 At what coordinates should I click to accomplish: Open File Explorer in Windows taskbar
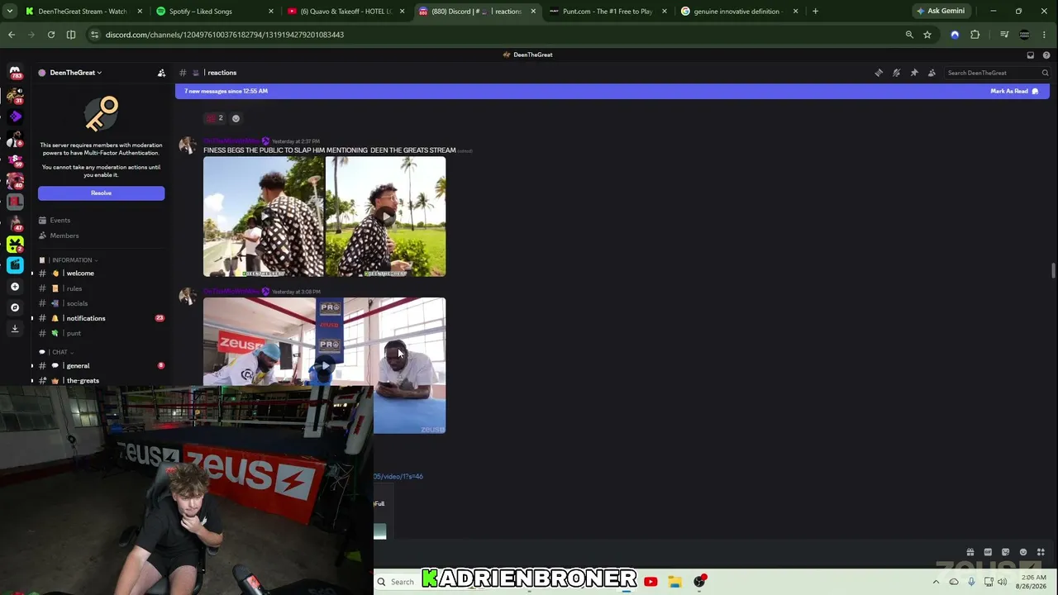tap(674, 582)
